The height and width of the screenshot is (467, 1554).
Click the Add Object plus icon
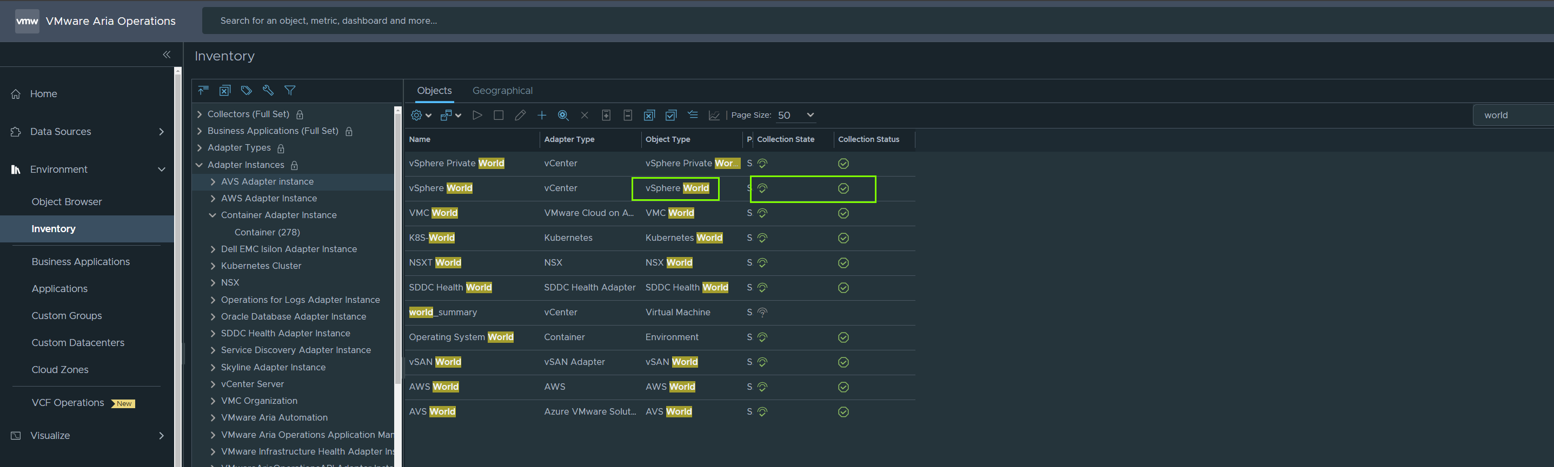pos(542,115)
